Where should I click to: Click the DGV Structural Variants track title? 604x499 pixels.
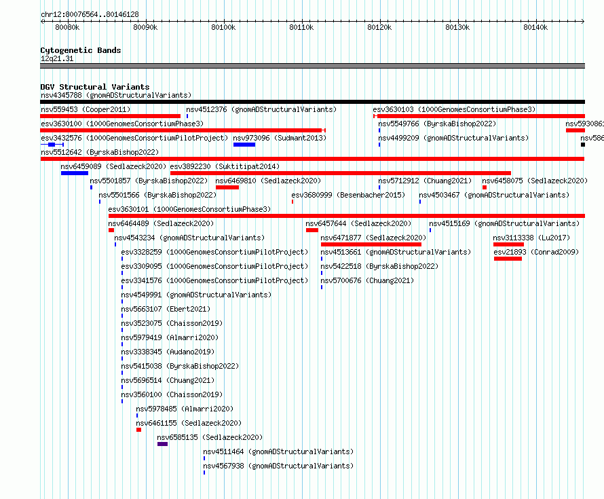pos(95,87)
